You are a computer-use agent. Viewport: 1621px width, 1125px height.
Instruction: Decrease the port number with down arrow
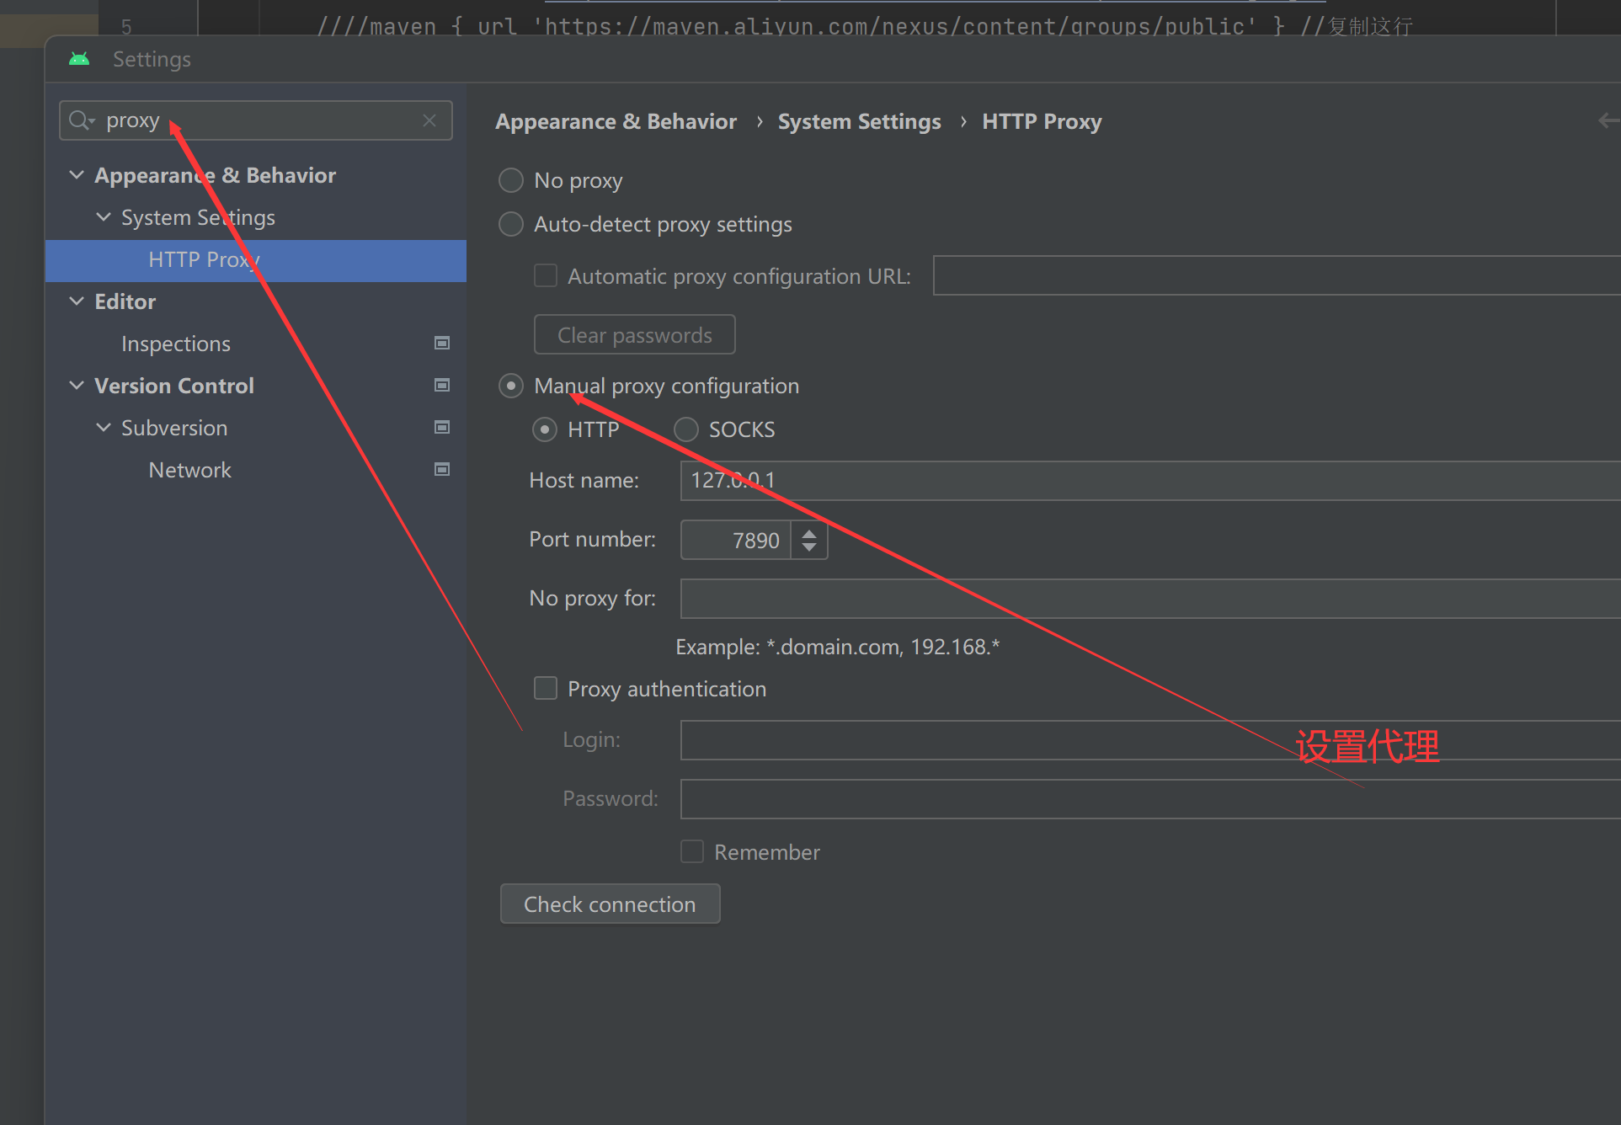pos(809,547)
